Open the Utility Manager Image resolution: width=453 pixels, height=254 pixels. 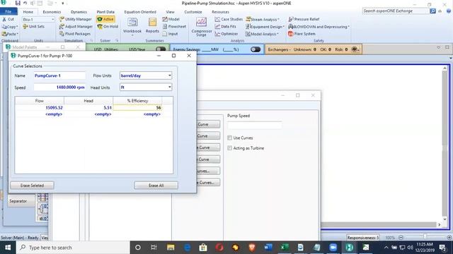[x=76, y=19]
